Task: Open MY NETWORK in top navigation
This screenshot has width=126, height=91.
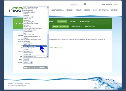Action: (x=104, y=10)
